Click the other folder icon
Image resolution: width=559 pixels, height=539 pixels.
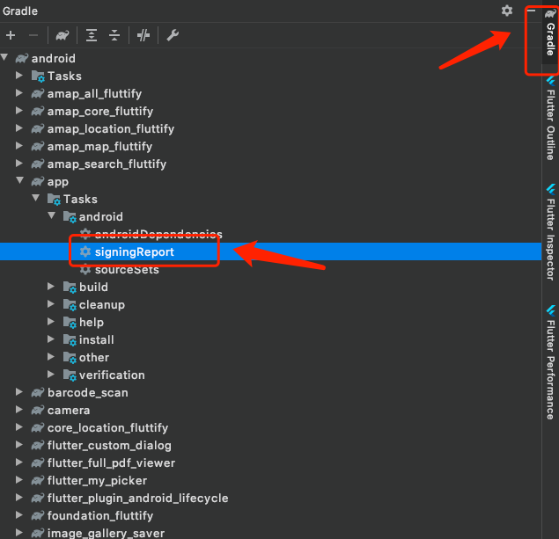point(70,358)
